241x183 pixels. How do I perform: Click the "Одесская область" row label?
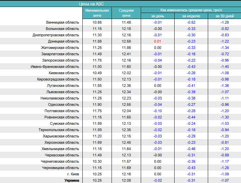pos(63,104)
